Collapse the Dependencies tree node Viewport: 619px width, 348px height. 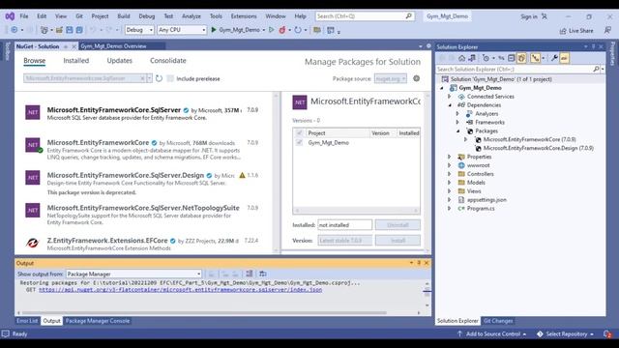tap(450, 105)
